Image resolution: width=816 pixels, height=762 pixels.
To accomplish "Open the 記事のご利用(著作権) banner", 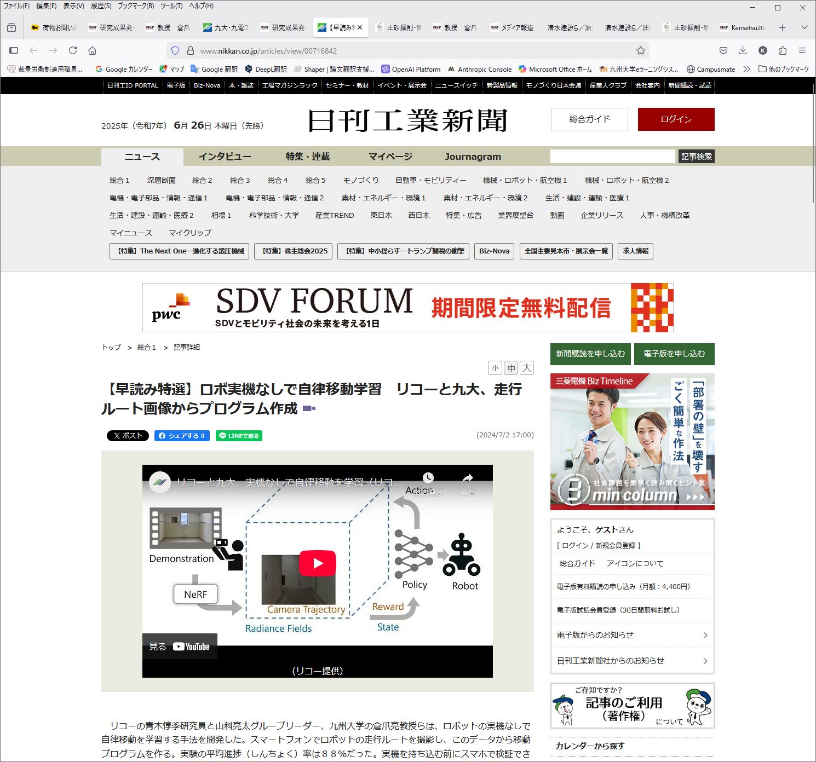I will 633,706.
